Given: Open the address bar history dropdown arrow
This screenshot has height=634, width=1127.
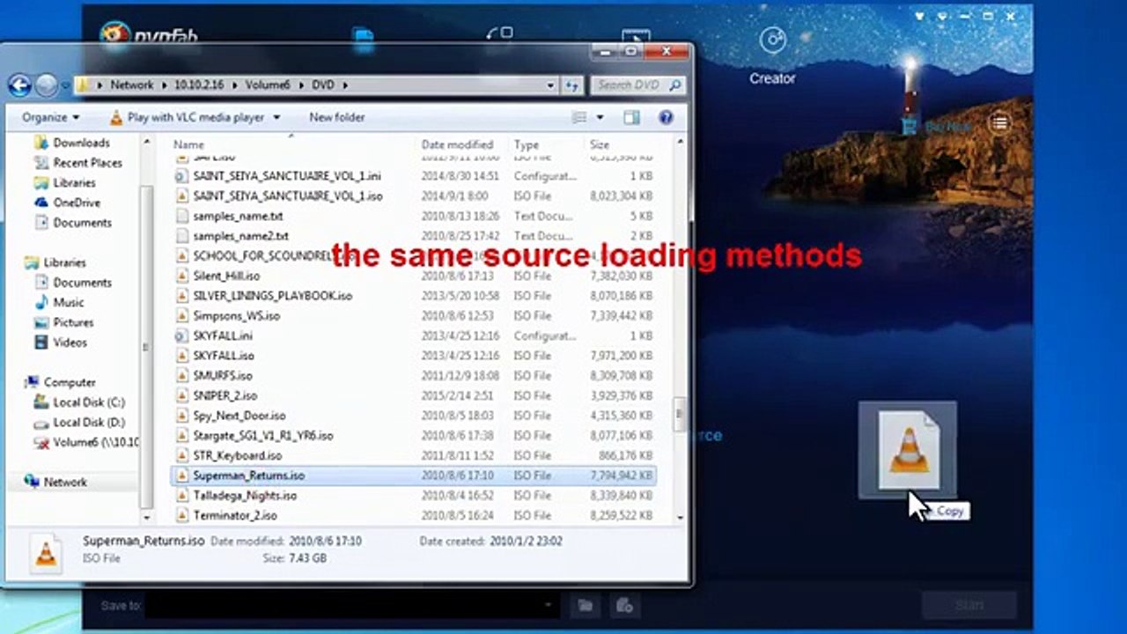Looking at the screenshot, I should (550, 85).
